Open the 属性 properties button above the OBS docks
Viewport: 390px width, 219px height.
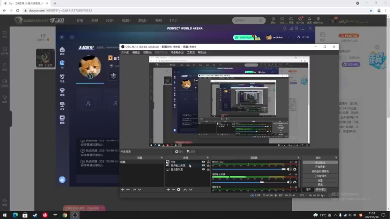coord(179,151)
